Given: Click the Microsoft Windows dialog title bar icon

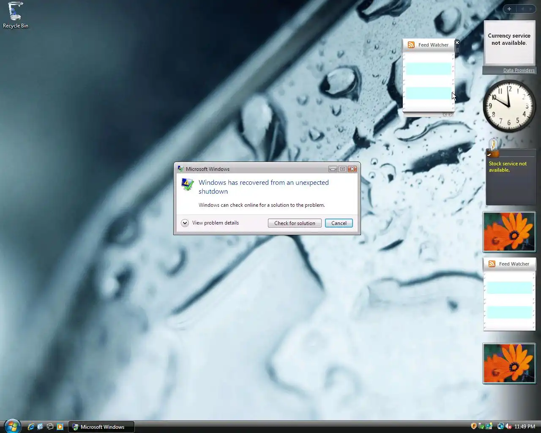Looking at the screenshot, I should tap(180, 169).
